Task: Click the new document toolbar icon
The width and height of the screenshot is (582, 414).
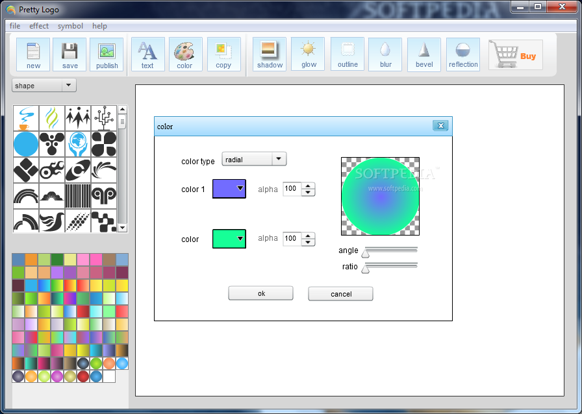Action: point(33,55)
